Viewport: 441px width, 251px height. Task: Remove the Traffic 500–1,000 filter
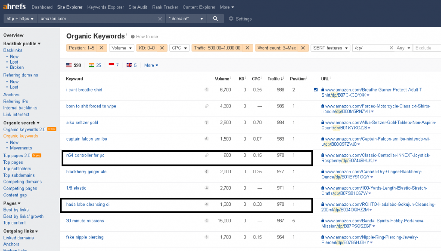point(248,48)
